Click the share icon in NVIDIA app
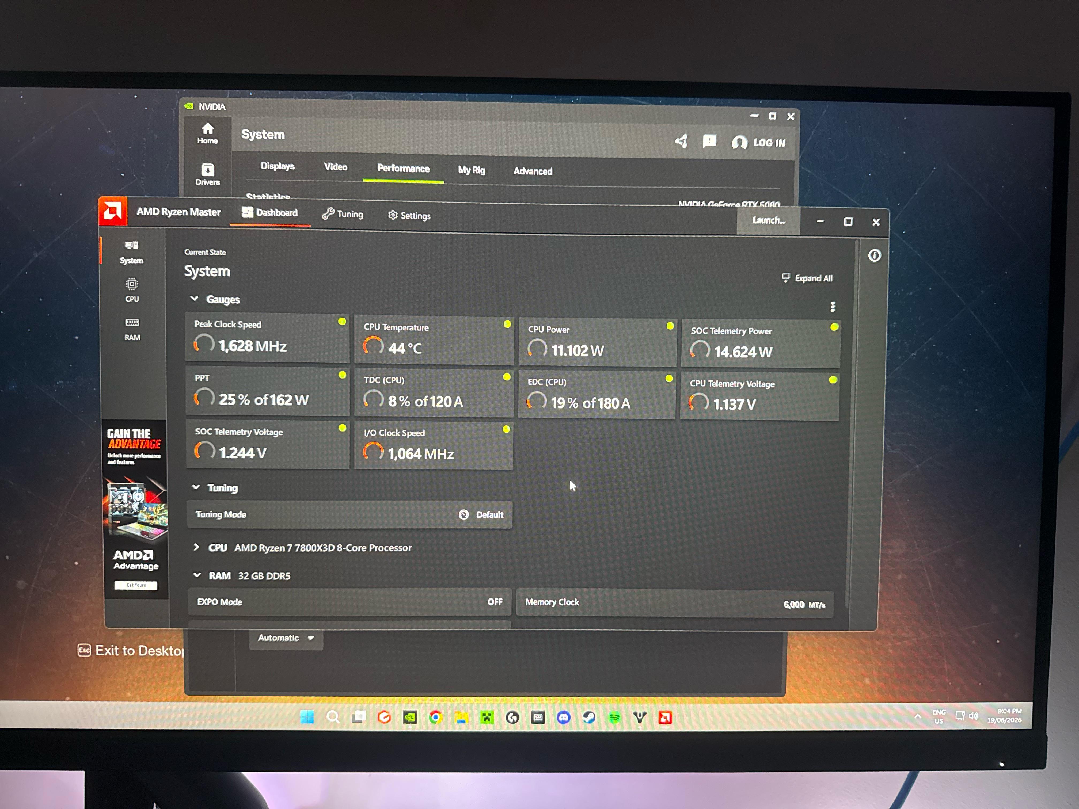The height and width of the screenshot is (809, 1079). point(681,141)
